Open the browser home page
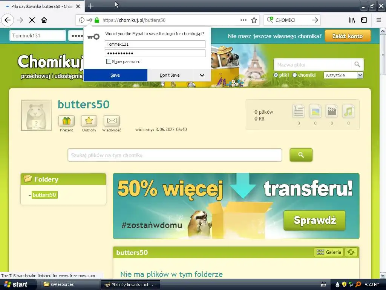386x290 pixels. tap(44, 20)
